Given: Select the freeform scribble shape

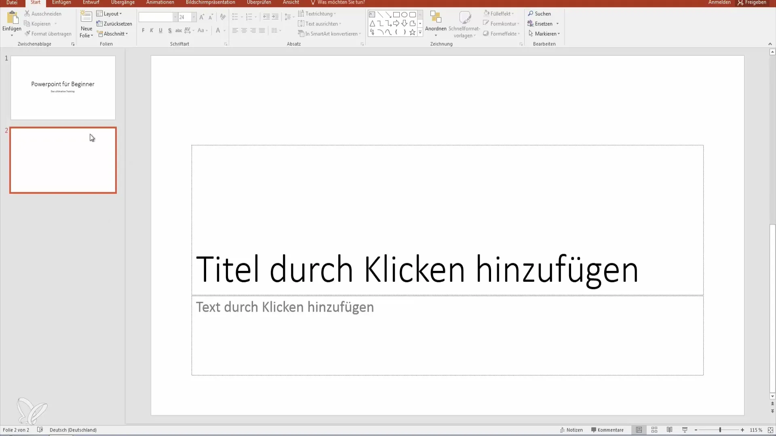Looking at the screenshot, I should [372, 32].
